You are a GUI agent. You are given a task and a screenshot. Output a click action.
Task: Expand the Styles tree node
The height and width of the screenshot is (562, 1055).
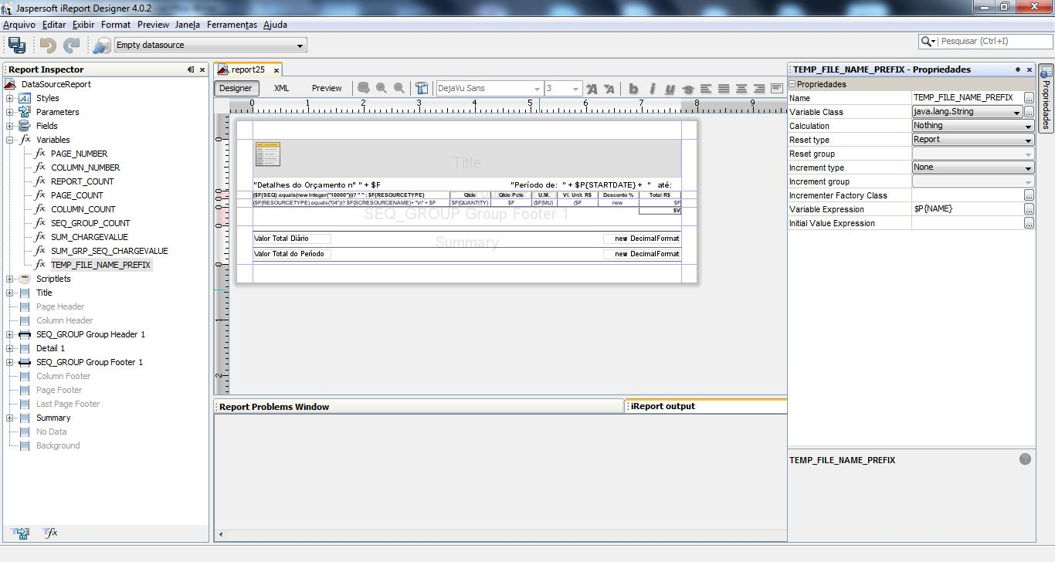point(9,98)
